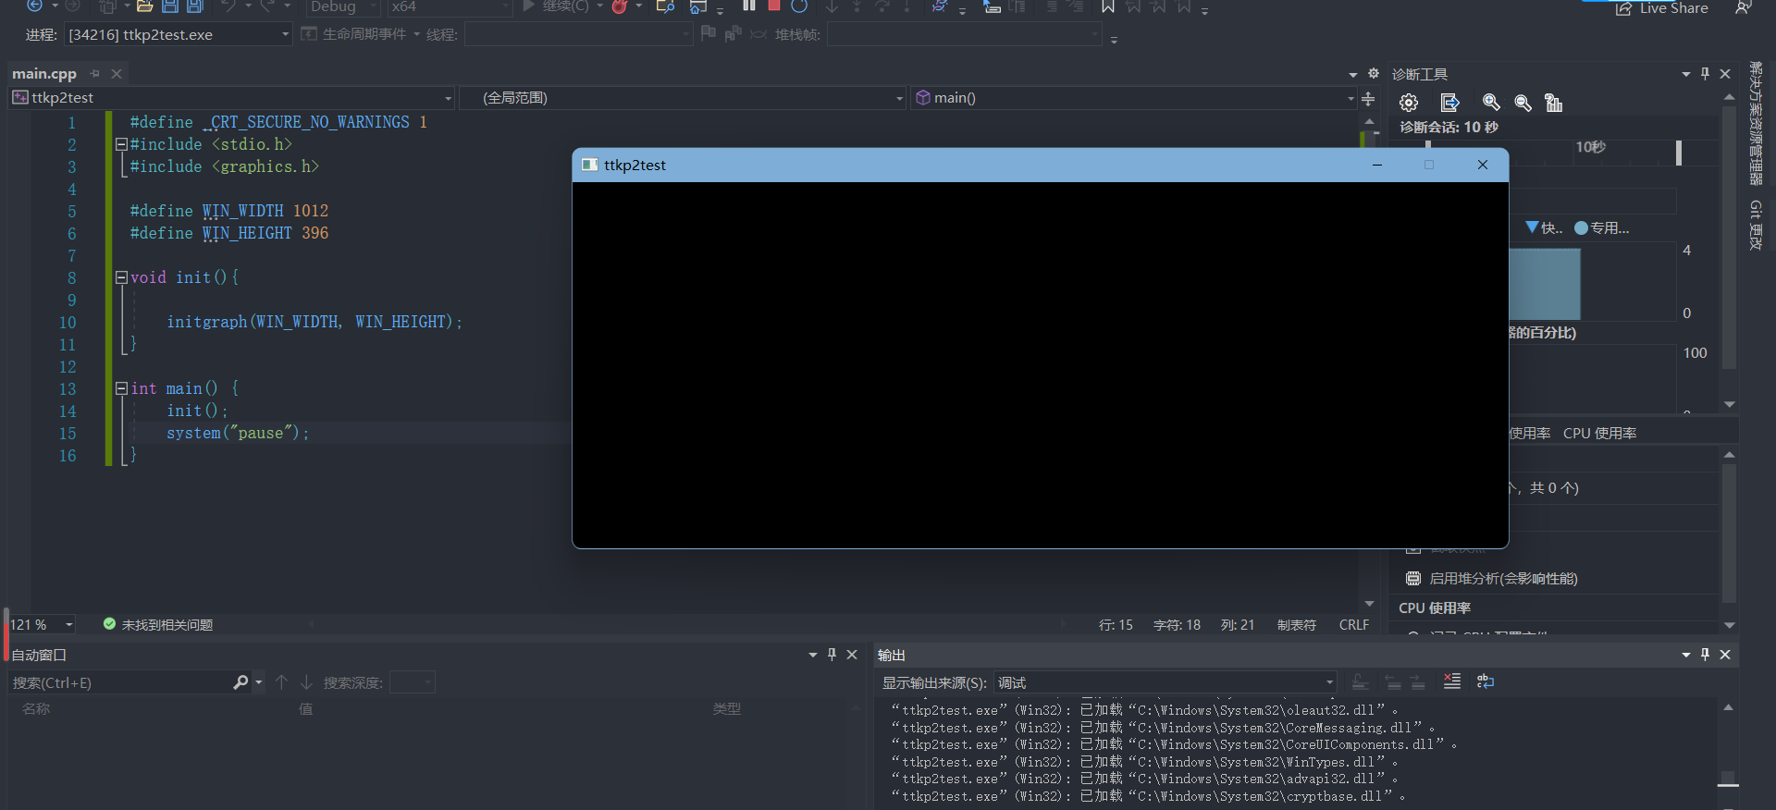Pin the Autos window panel

coord(832,655)
